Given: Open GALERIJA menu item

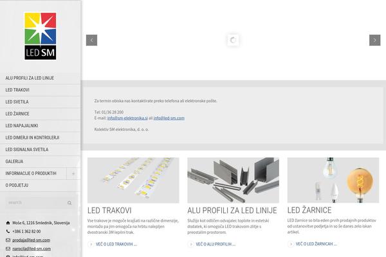Looking at the screenshot, I should coord(40,161).
